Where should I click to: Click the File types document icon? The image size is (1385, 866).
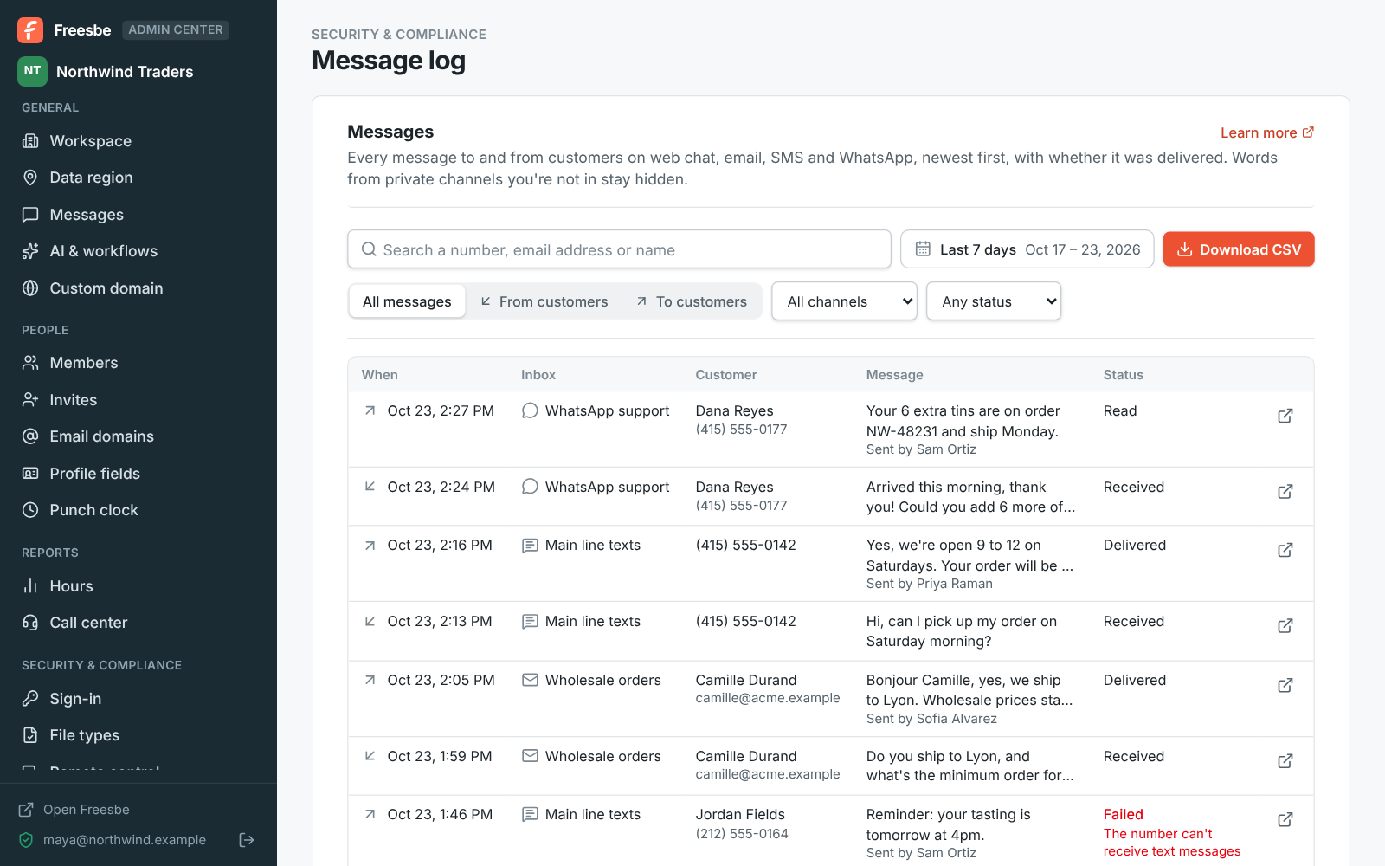(x=30, y=735)
